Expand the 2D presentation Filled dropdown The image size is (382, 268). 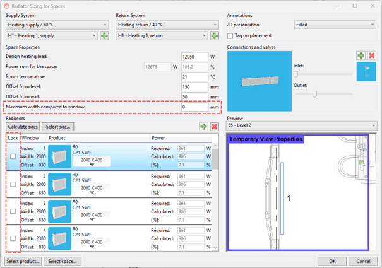coord(335,25)
